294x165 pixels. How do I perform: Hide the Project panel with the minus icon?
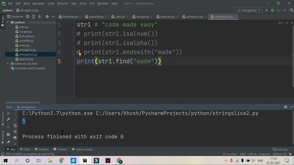click(x=53, y=16)
